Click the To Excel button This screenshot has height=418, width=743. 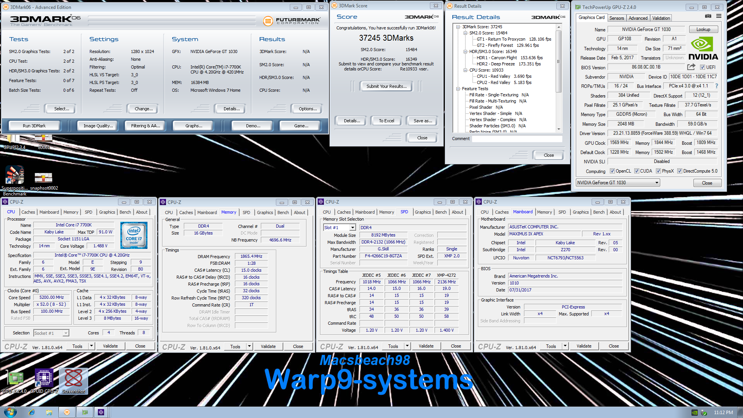(x=386, y=121)
